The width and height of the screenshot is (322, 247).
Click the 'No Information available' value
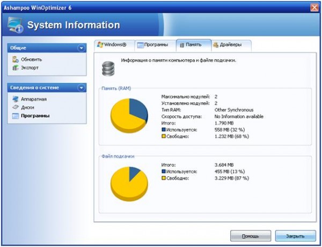239,117
